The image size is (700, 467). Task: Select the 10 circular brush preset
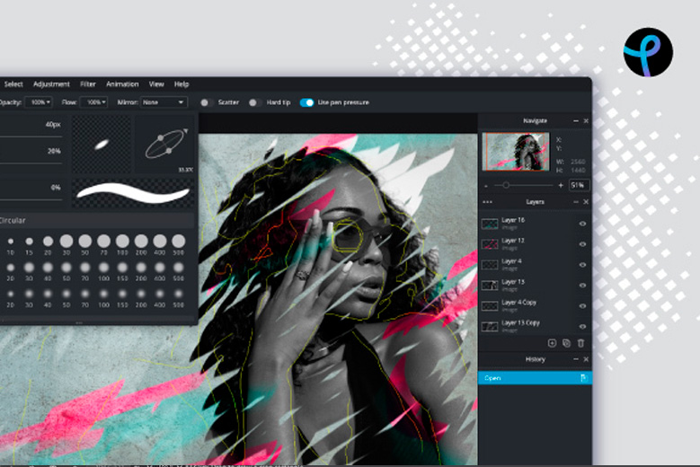pyautogui.click(x=11, y=242)
